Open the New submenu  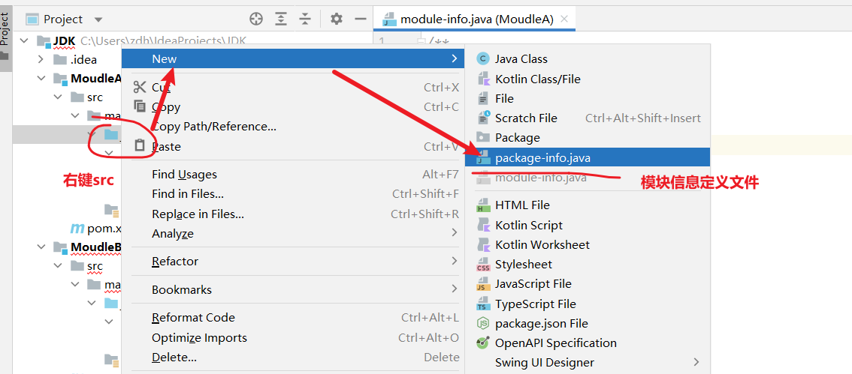(293, 58)
